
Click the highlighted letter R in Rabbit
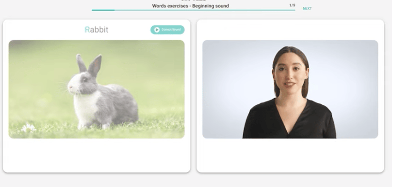click(87, 29)
